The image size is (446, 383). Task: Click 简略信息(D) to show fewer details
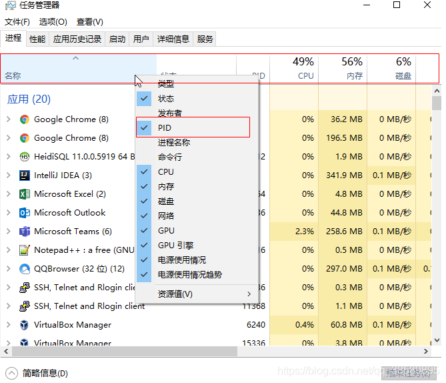point(37,373)
